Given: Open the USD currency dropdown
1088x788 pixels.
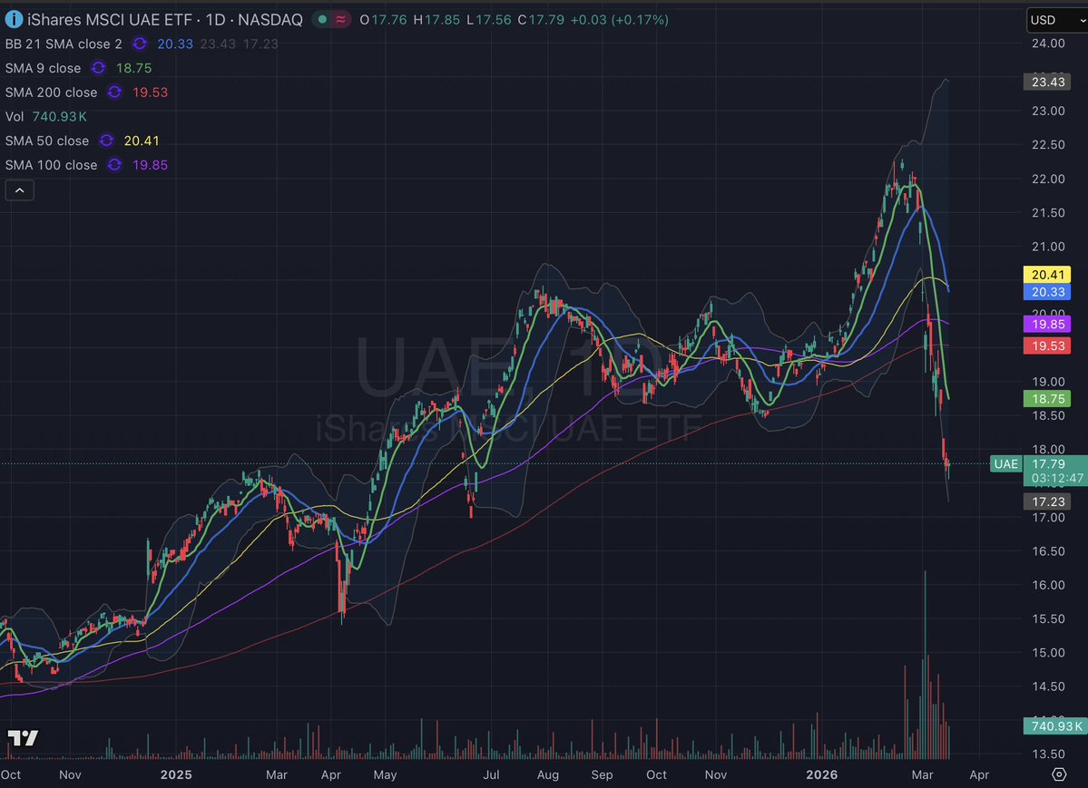Looking at the screenshot, I should click(x=1057, y=20).
